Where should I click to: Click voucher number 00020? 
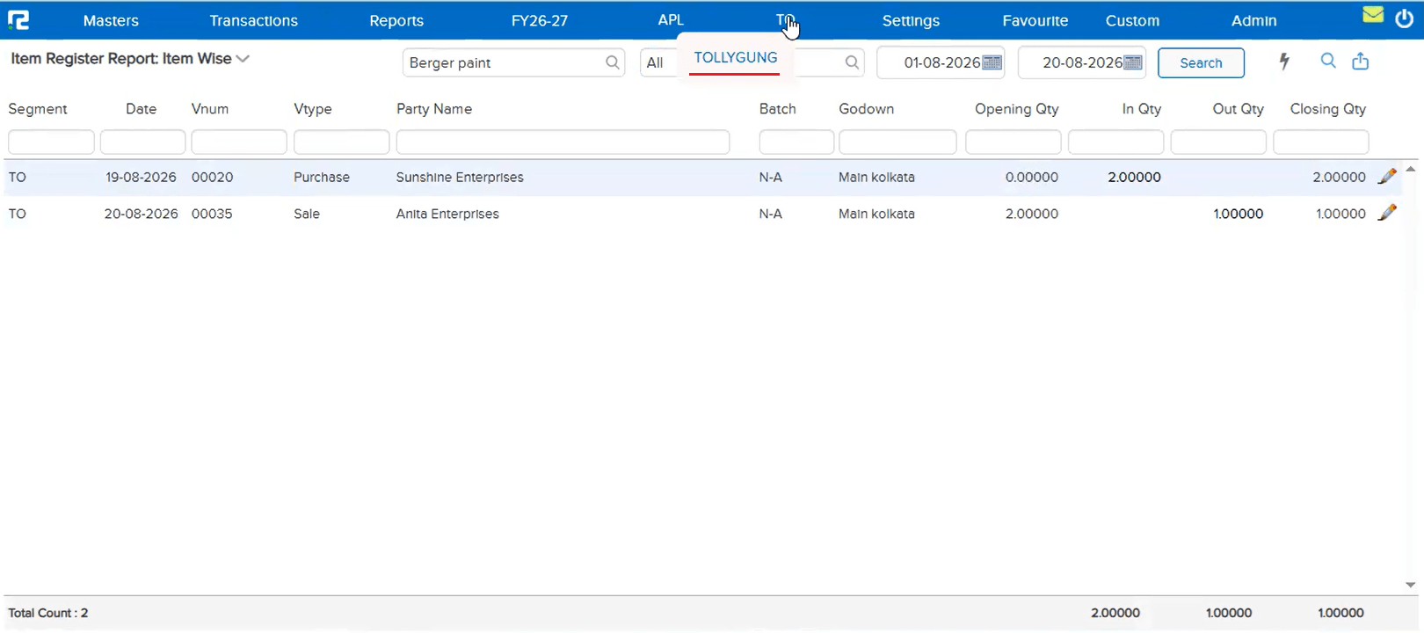click(x=212, y=177)
